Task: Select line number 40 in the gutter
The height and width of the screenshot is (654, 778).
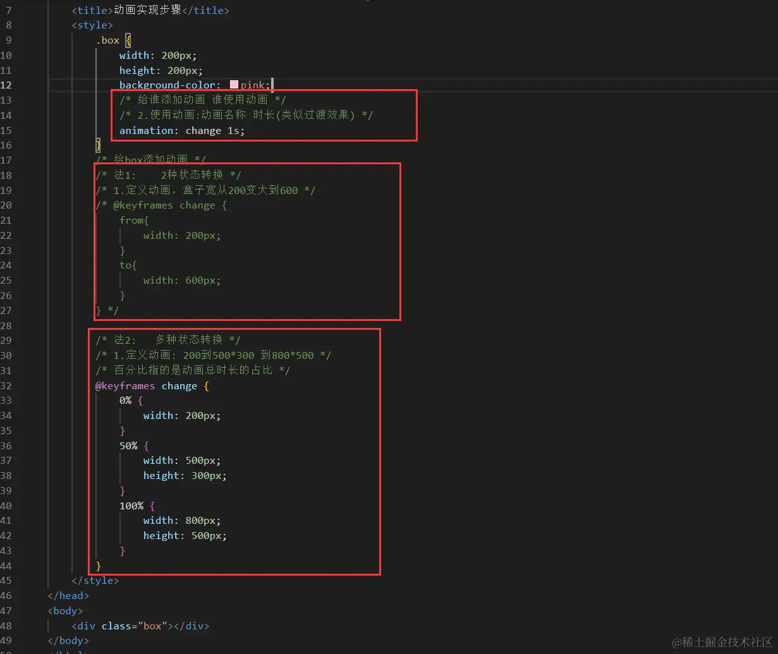Action: (6, 506)
